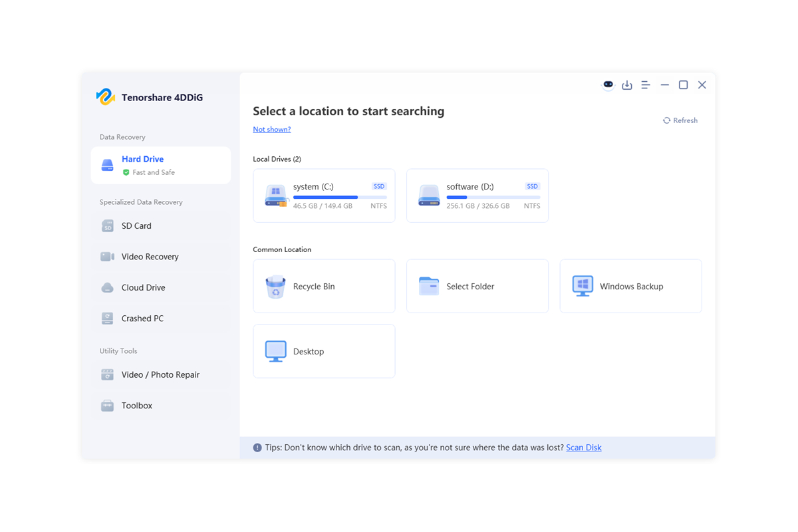
Task: Click the Refresh button
Action: click(680, 120)
